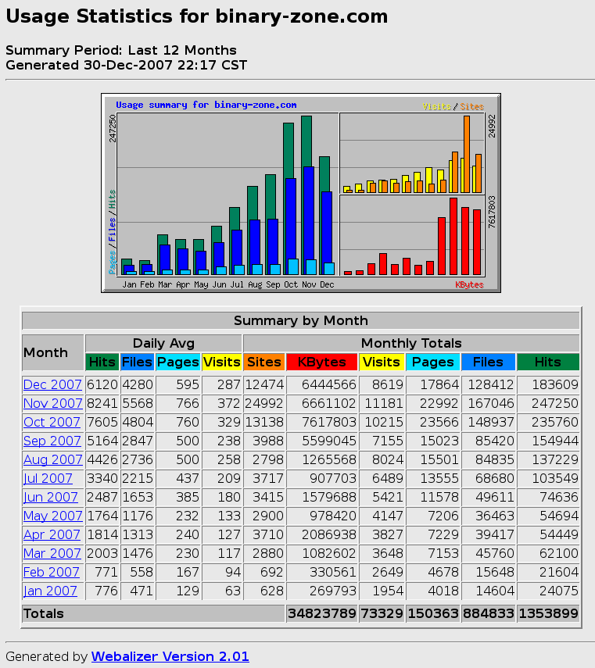
Task: Click the usage summary bar chart image
Action: pyautogui.click(x=301, y=193)
